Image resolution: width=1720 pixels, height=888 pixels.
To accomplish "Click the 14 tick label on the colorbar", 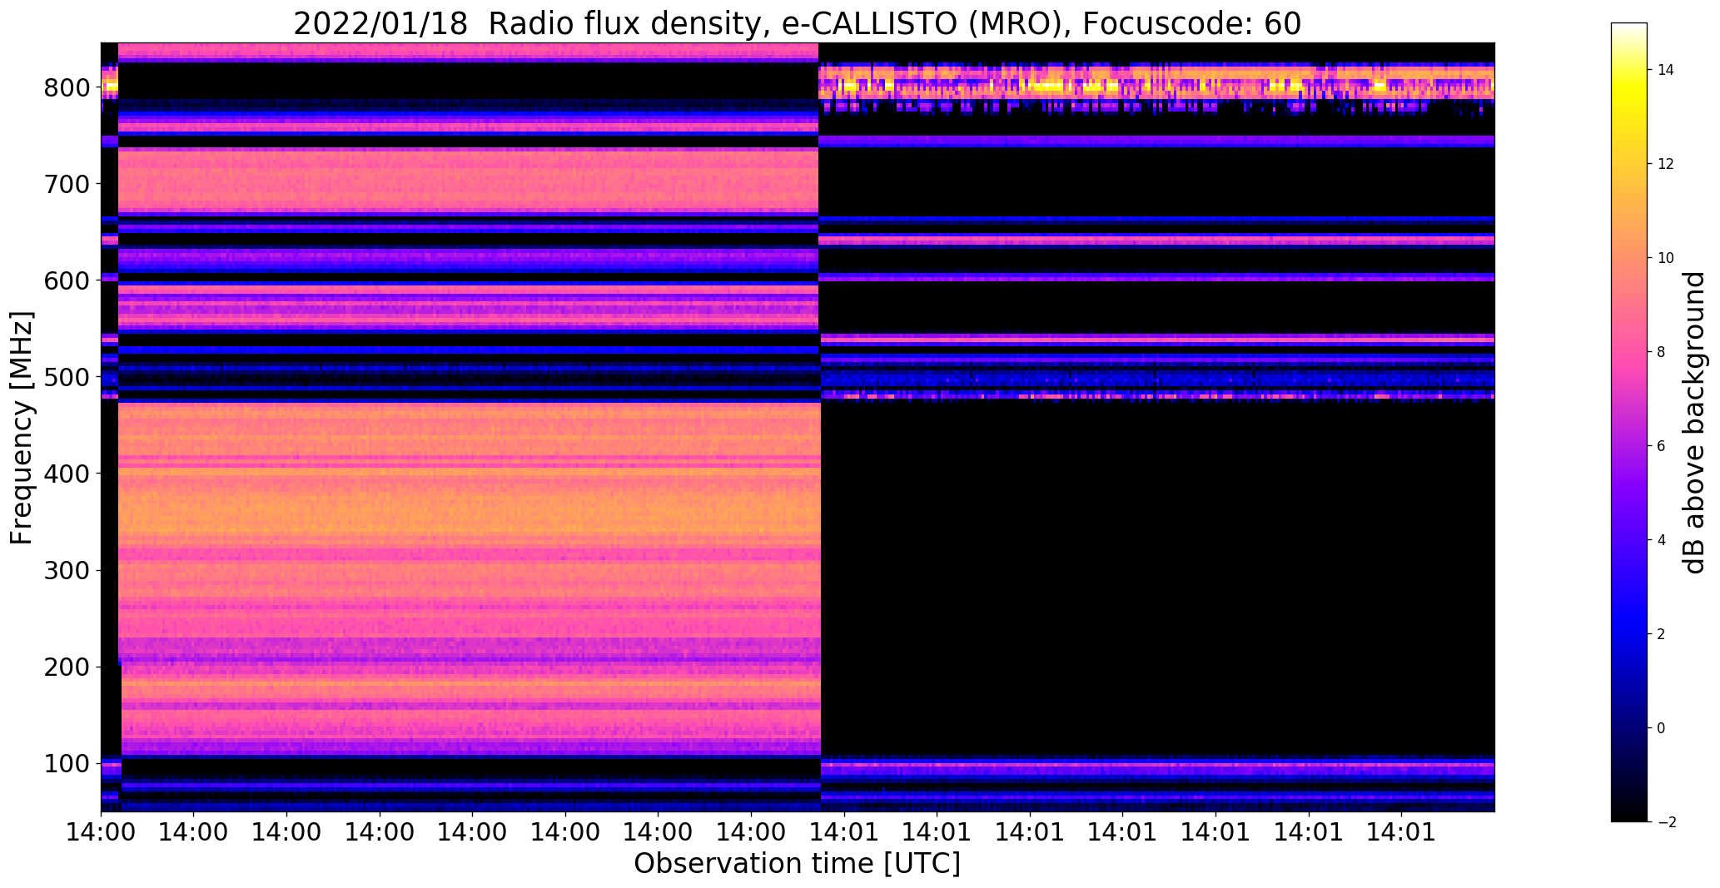I will pos(1665,70).
